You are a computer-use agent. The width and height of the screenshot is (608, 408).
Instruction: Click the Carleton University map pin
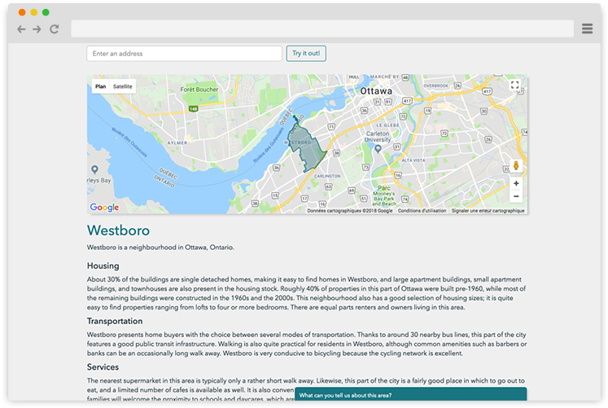click(378, 148)
